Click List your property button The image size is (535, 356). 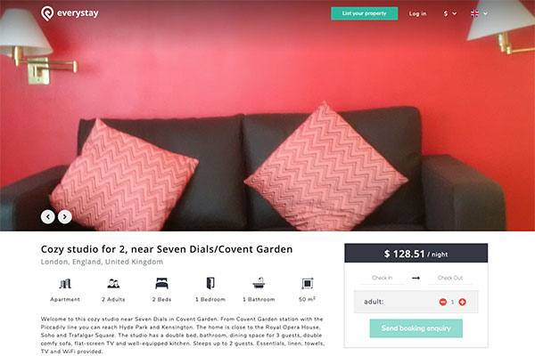coord(365,13)
